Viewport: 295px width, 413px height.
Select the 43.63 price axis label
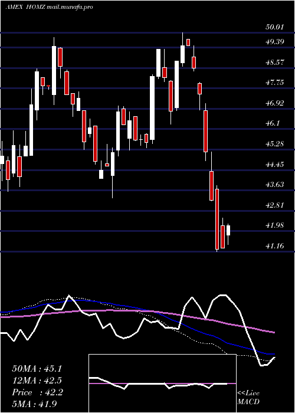pos(275,185)
